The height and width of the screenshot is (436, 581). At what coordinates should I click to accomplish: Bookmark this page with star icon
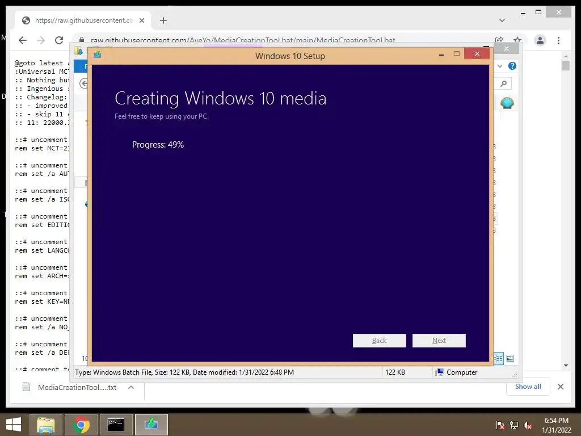[x=517, y=40]
